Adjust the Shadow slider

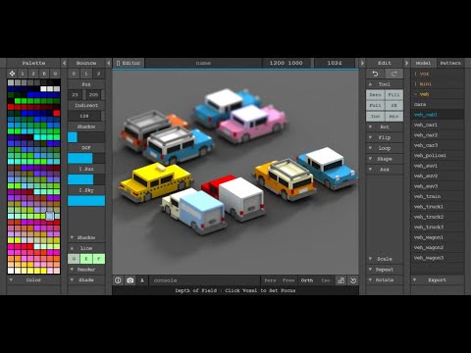(86, 137)
